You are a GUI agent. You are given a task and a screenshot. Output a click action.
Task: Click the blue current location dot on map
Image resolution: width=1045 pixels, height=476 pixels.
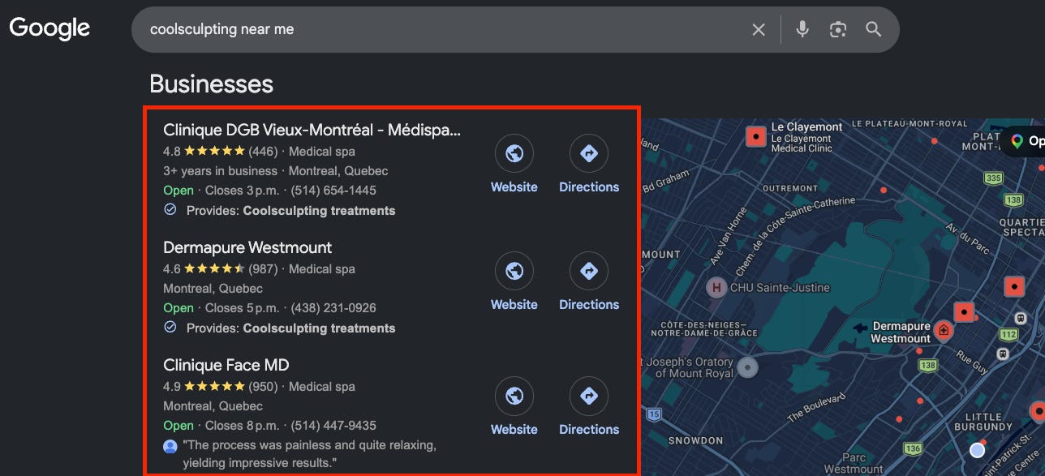point(978,449)
